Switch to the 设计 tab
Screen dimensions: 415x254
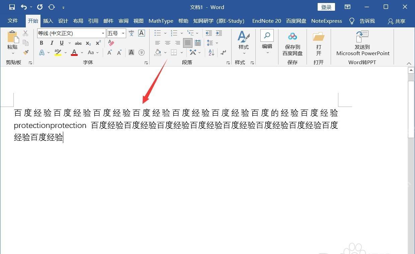pyautogui.click(x=63, y=21)
